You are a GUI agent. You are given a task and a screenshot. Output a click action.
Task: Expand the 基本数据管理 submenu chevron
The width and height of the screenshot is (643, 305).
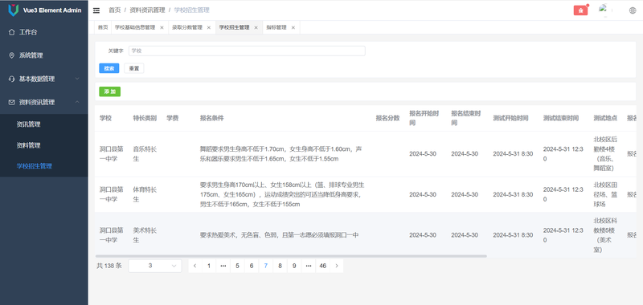(77, 79)
